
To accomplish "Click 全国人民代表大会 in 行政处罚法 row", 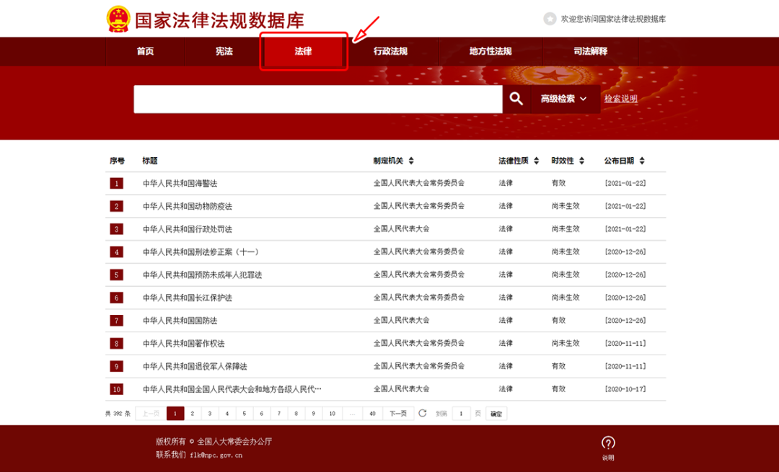I will coord(402,229).
